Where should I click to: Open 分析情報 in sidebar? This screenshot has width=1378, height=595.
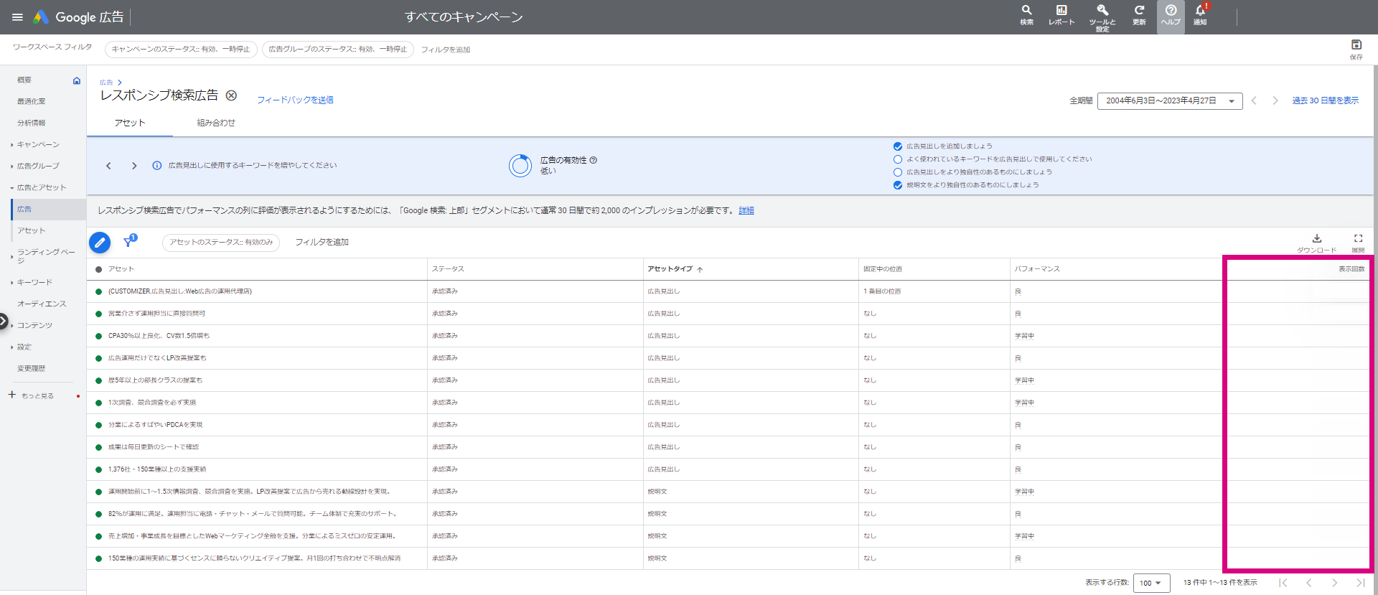(x=32, y=123)
